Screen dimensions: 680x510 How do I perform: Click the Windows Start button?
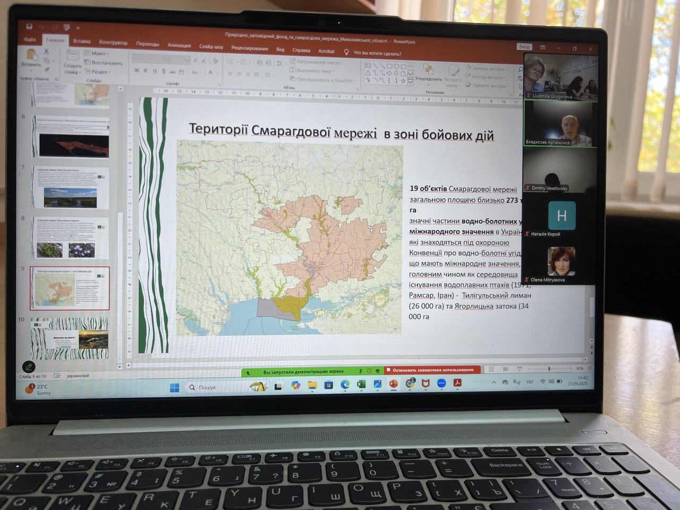click(x=175, y=387)
